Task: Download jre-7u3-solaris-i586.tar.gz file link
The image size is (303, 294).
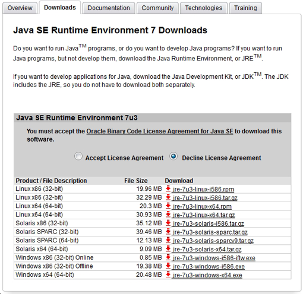Action: (x=209, y=223)
